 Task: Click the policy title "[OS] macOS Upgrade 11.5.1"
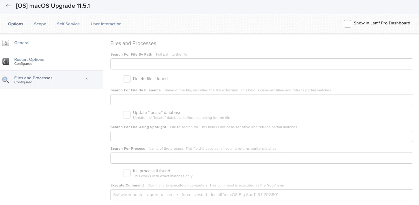pos(53,6)
